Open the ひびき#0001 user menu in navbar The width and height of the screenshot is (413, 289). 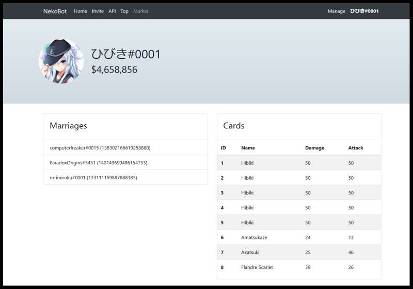pos(364,11)
